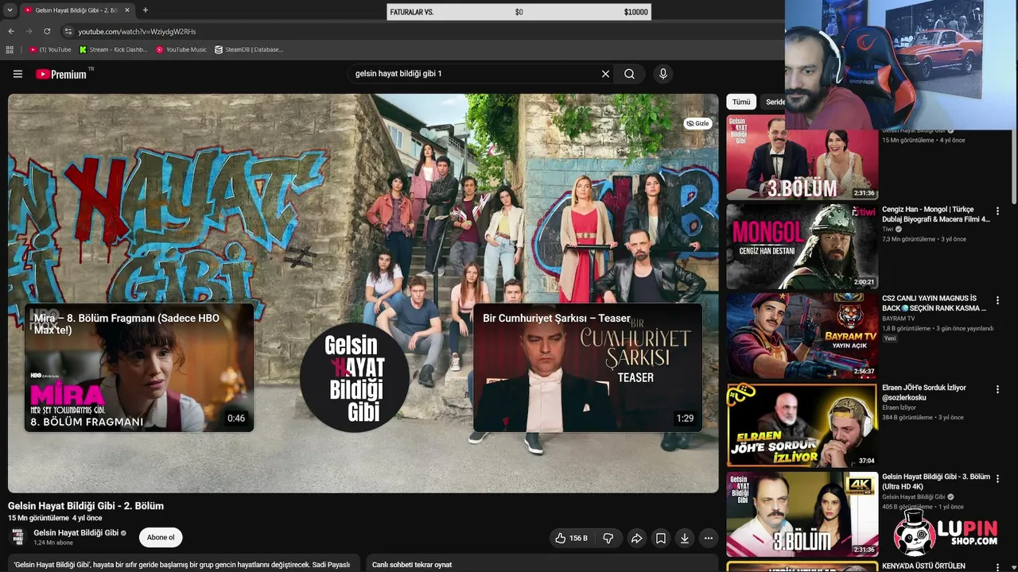Open tab search dropdown arrow
This screenshot has height=572, width=1018.
click(10, 10)
